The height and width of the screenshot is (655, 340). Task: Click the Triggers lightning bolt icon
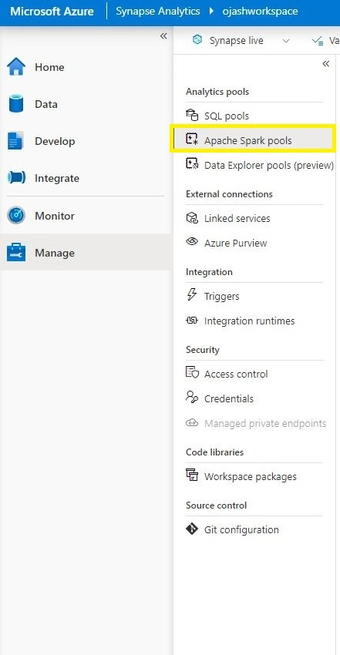click(192, 296)
